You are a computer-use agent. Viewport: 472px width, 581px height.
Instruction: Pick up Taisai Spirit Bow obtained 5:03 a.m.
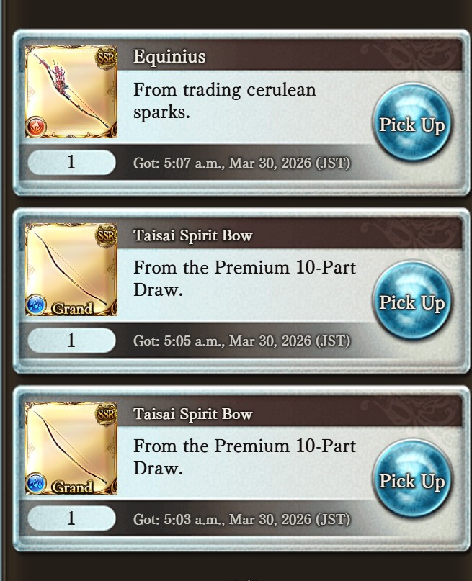tap(412, 479)
